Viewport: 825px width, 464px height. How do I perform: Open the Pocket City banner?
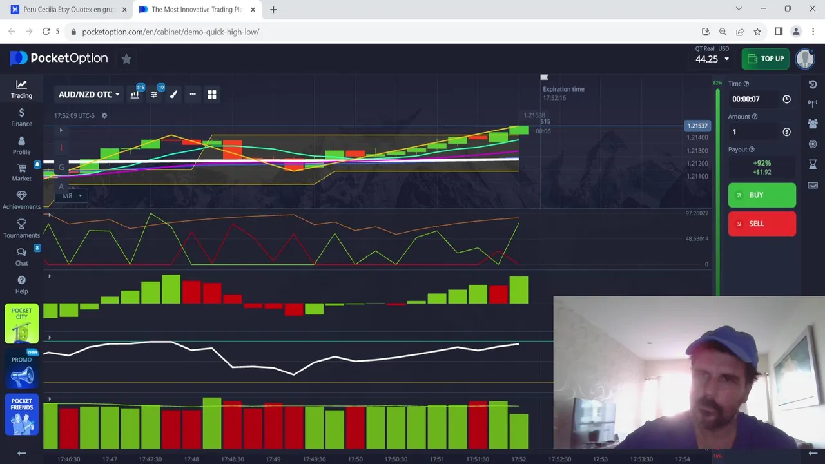point(21,324)
